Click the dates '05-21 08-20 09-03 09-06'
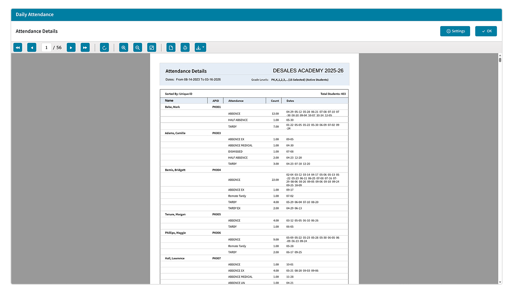This screenshot has height=293, width=513. pos(302,271)
